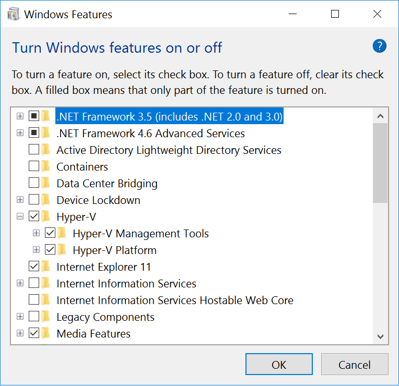Uncheck the top-level Hyper-V checkbox
The image size is (399, 386).
(x=34, y=216)
